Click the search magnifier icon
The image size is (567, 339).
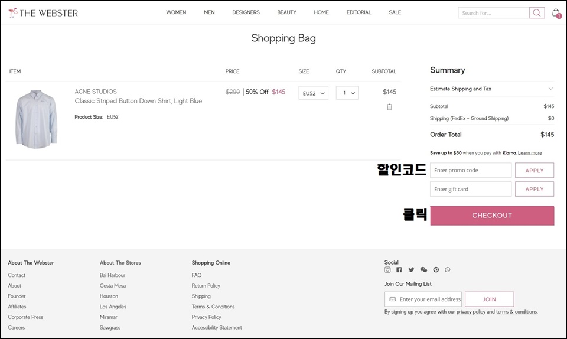click(537, 13)
